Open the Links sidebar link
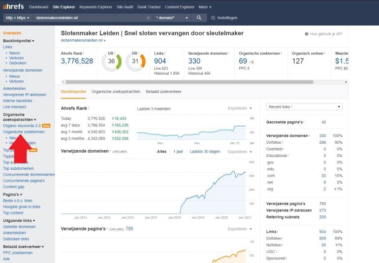Image resolution: width=379 pixels, height=263 pixels. coord(7,47)
